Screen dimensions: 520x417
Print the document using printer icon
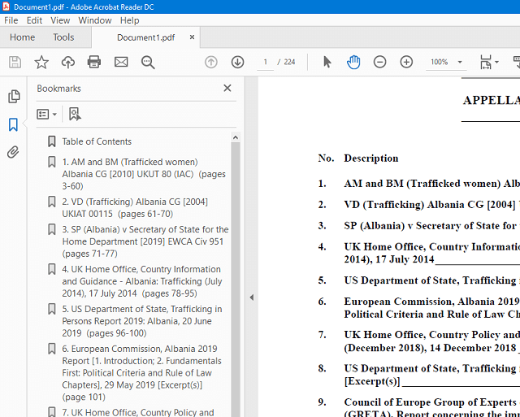point(94,62)
